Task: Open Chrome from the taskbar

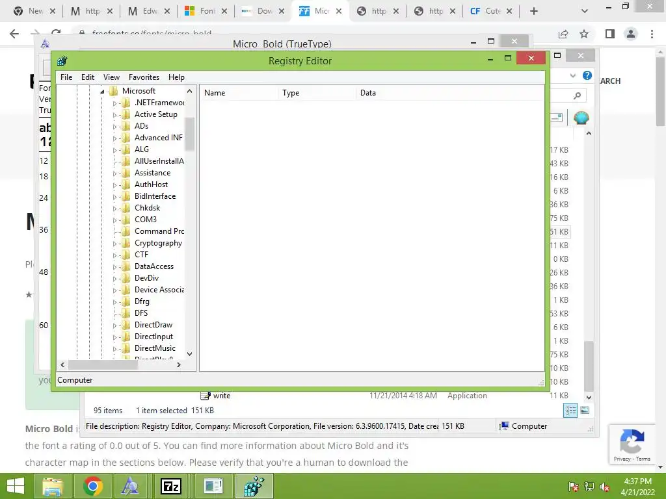Action: pyautogui.click(x=92, y=486)
